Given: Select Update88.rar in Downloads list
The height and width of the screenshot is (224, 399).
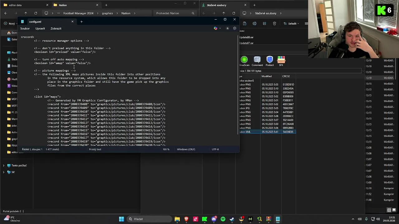Looking at the screenshot, I should [246, 37].
